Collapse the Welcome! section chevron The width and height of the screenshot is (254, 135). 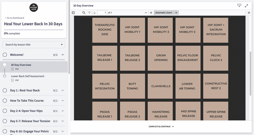(x=63, y=55)
